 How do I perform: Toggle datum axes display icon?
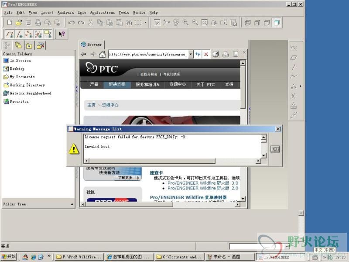pyautogui.click(x=19, y=34)
